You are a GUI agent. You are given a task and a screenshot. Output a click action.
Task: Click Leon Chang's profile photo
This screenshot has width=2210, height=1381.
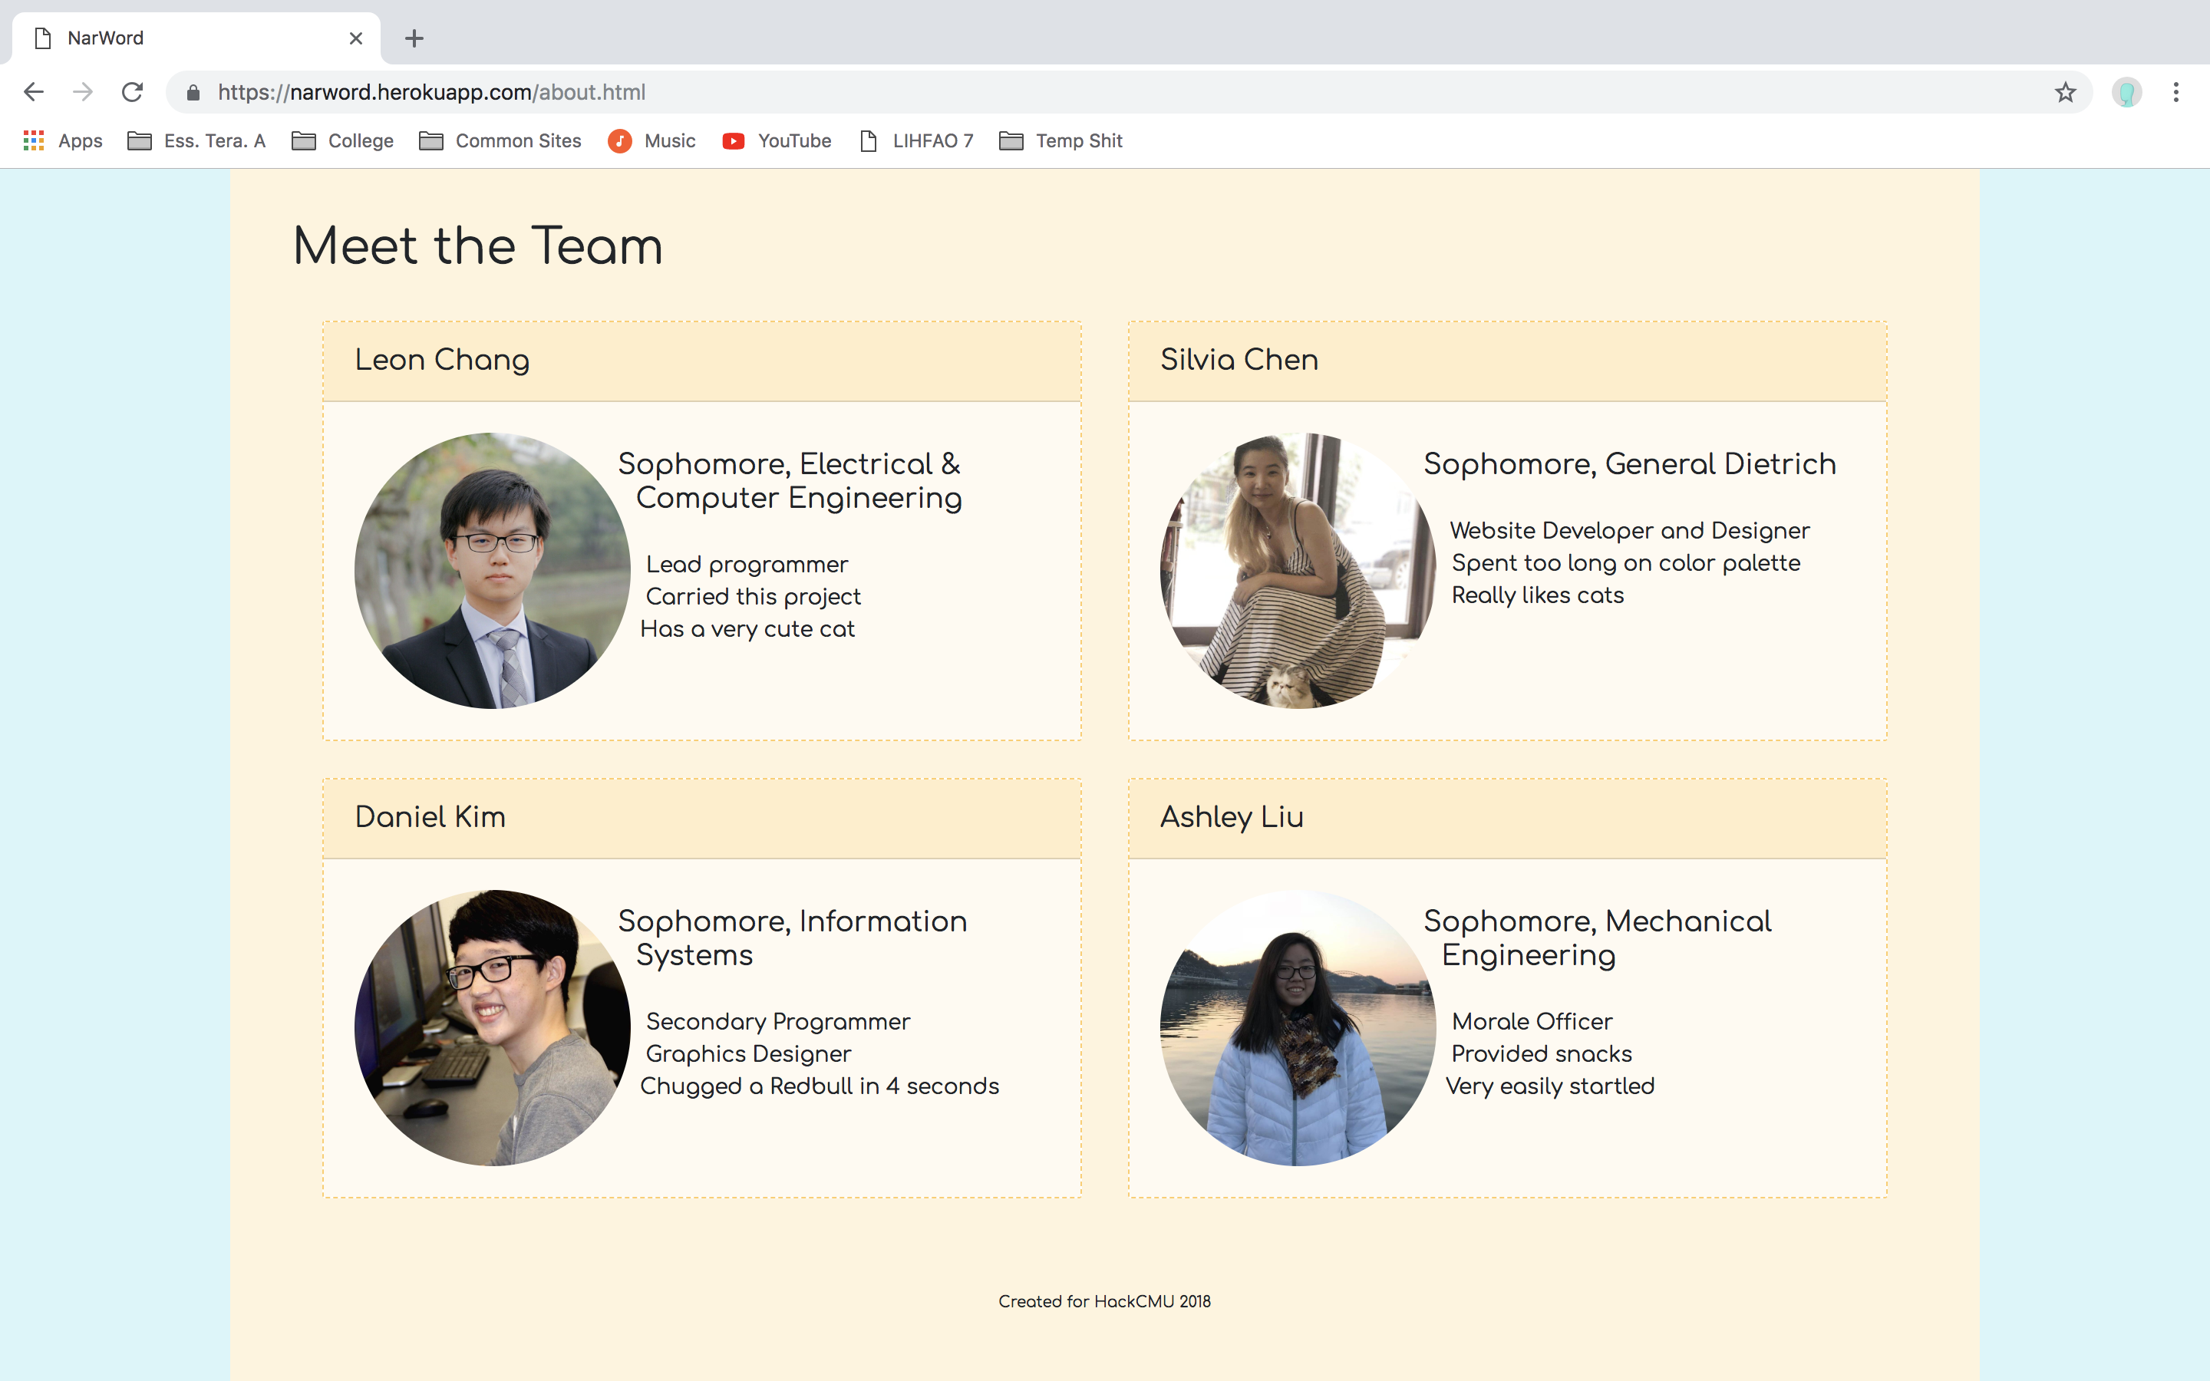point(492,570)
